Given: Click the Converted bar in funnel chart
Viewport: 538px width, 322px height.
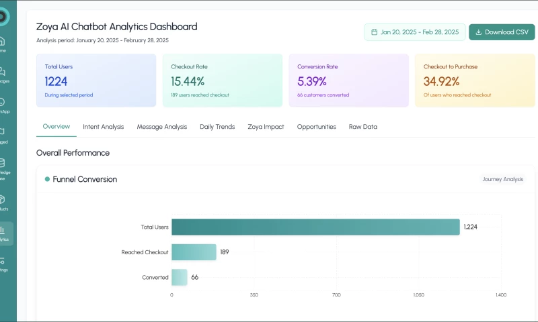Looking at the screenshot, I should coord(180,277).
